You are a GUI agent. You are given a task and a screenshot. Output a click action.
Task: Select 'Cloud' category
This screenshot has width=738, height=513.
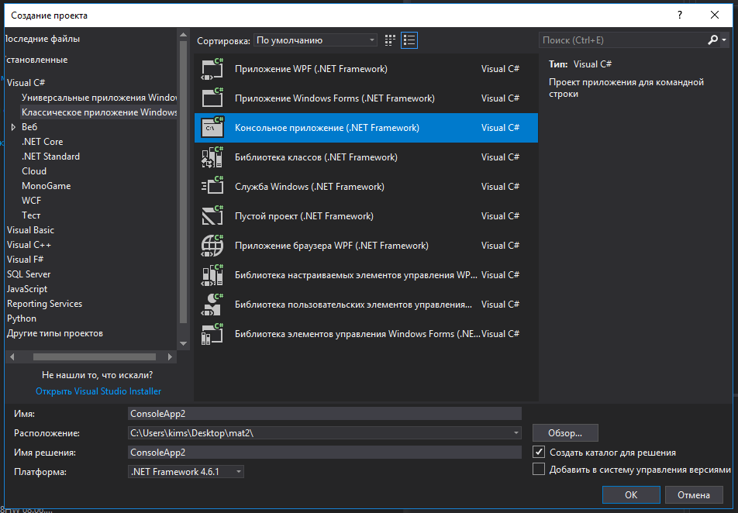pos(34,171)
